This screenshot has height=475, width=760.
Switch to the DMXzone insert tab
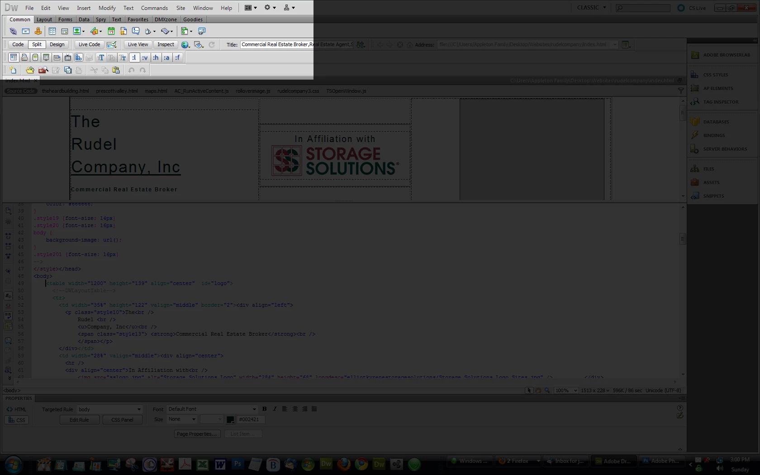point(166,19)
